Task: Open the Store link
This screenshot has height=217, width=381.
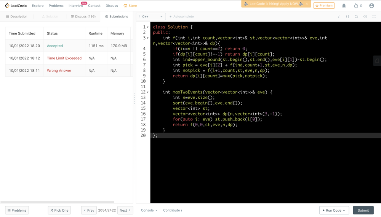Action: coord(130,6)
